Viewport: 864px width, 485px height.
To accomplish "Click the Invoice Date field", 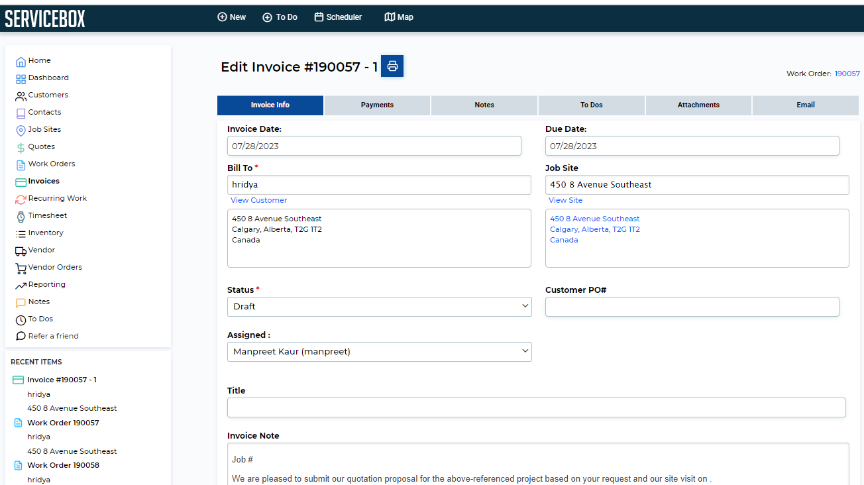I will (x=374, y=146).
